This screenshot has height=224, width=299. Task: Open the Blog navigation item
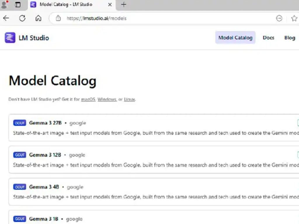coord(289,38)
